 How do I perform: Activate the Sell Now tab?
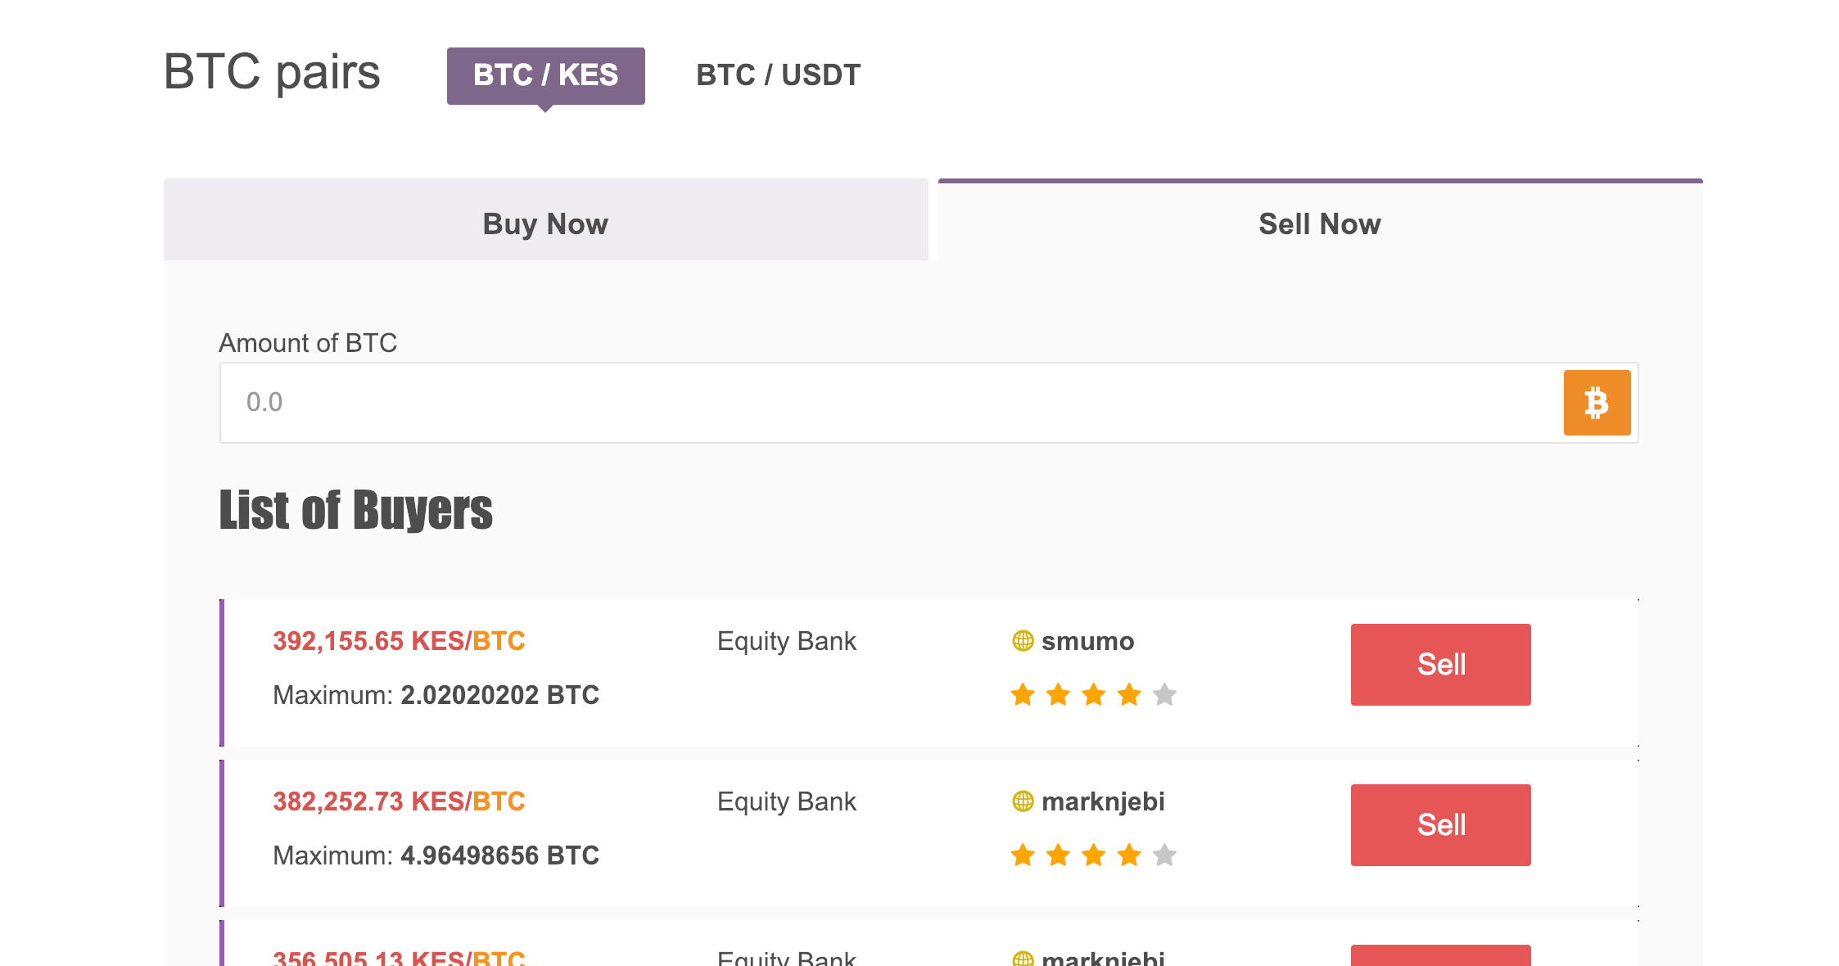click(x=1318, y=223)
